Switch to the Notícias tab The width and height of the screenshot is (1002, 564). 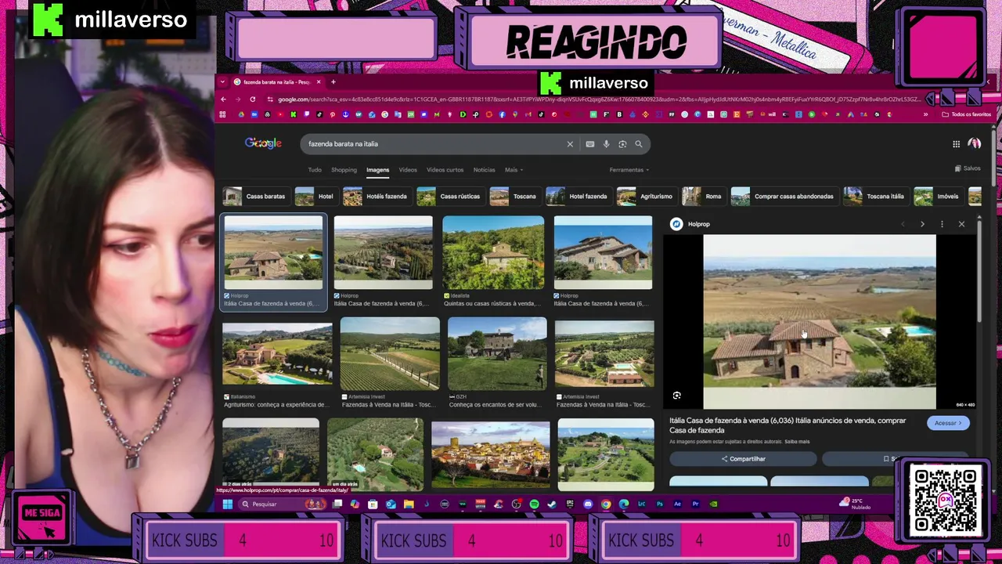point(484,170)
